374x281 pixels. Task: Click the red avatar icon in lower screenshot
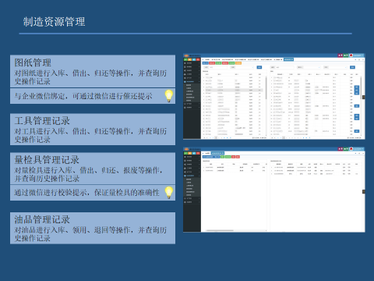point(351,149)
